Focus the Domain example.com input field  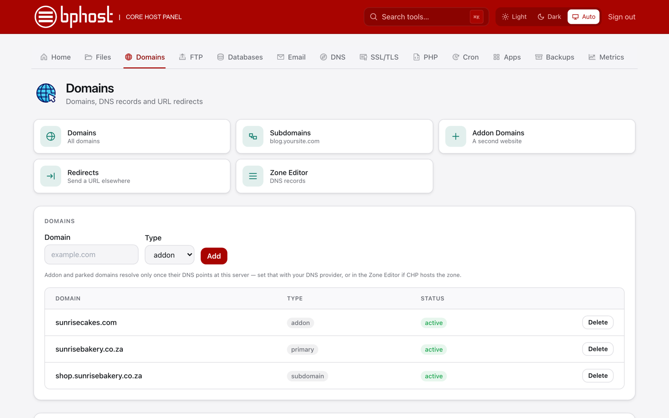coord(91,255)
